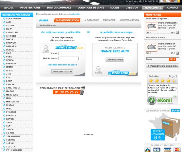Select SEAT brand
The height and width of the screenshot is (152, 182).
[x=9, y=126]
